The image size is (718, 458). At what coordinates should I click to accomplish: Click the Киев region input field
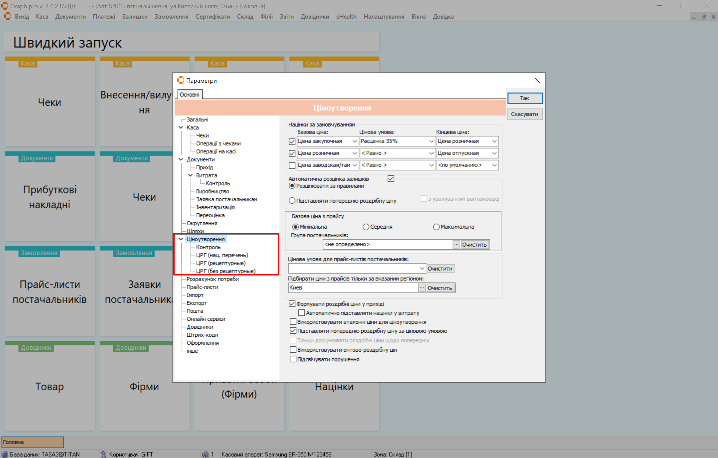353,287
